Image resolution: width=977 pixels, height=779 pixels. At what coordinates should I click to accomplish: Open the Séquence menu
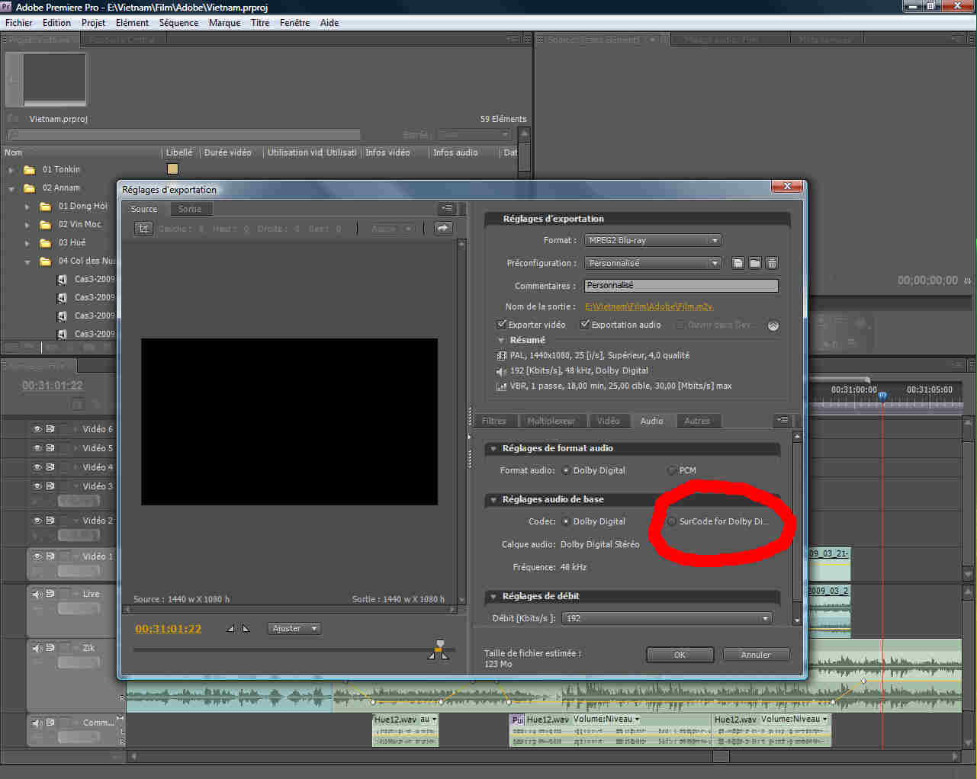(x=178, y=23)
